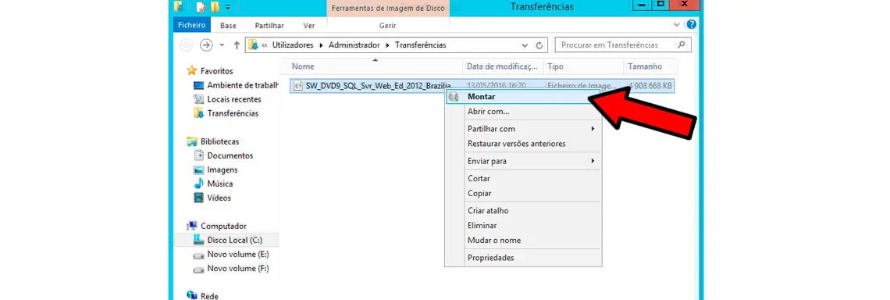This screenshot has height=300, width=890.
Task: Click the Disco Local (C:) drive icon
Action: tap(198, 241)
